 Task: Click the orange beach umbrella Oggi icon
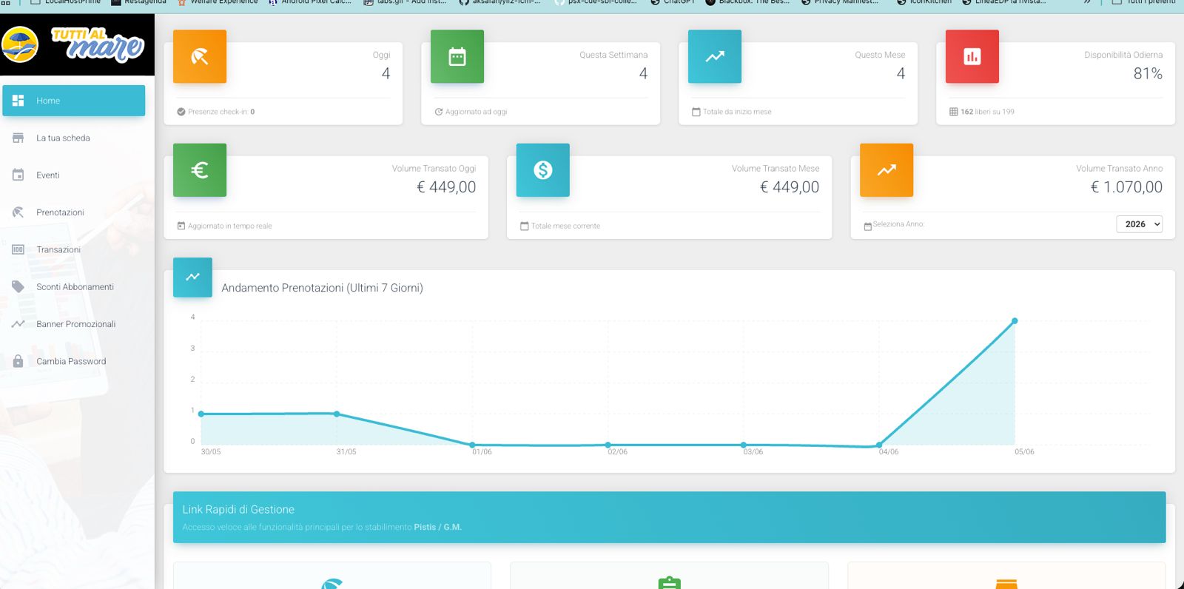pos(200,56)
